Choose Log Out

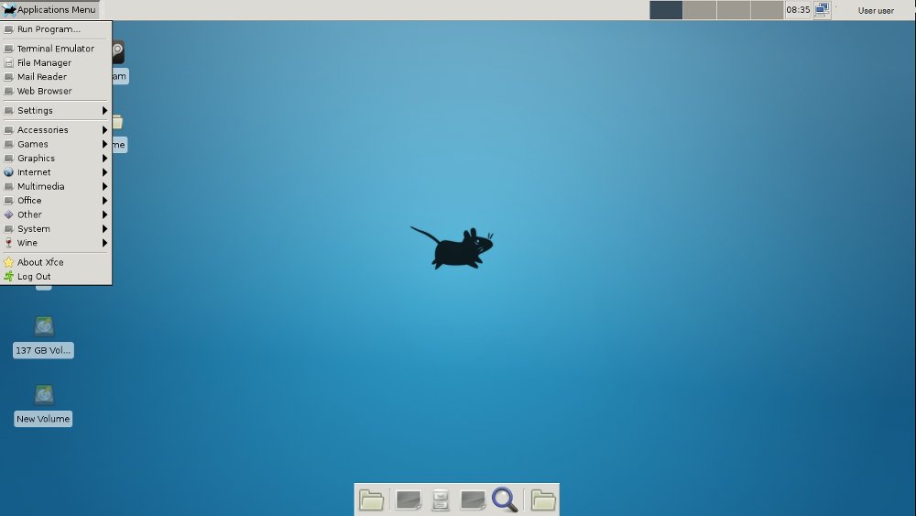tap(56, 277)
